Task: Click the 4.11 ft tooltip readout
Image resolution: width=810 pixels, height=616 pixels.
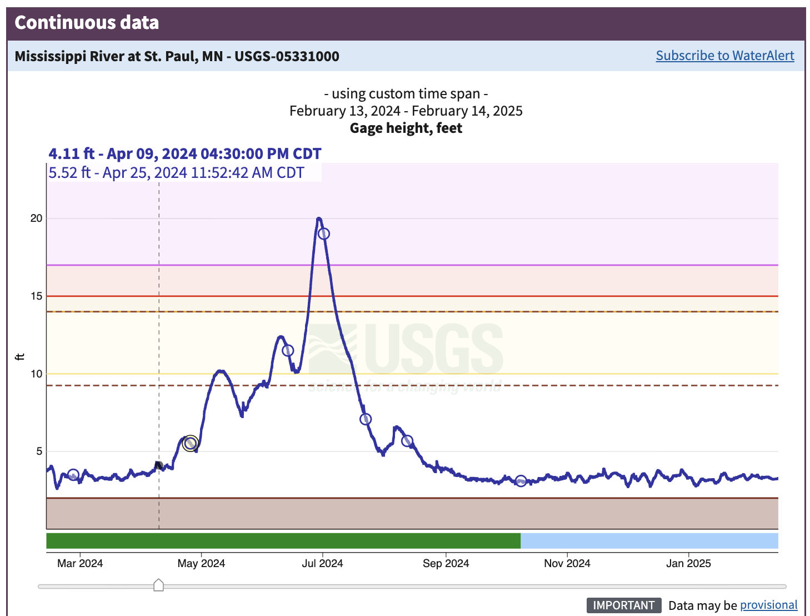Action: [x=185, y=153]
